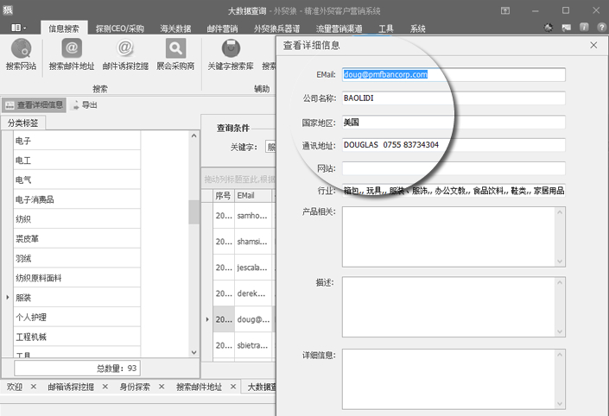This screenshot has height=416, width=609.
Task: Select the 服装 category in the list
Action: [x=23, y=297]
